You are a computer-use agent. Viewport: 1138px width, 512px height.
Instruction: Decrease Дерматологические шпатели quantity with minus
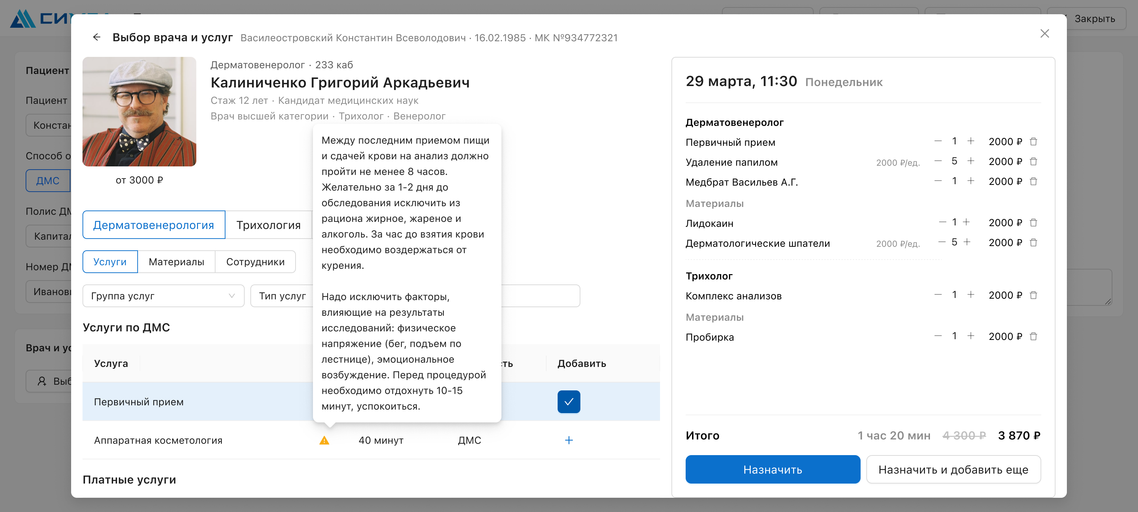pos(942,242)
